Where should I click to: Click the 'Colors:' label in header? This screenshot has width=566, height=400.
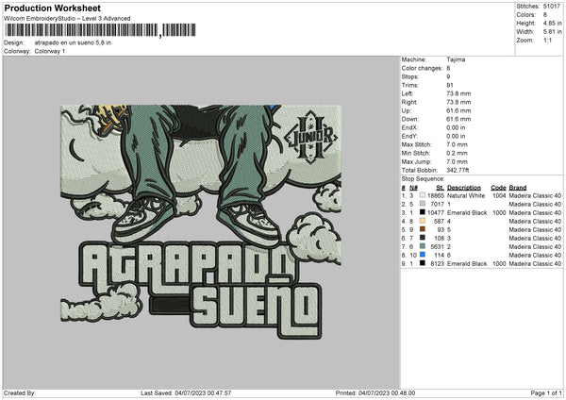(526, 15)
